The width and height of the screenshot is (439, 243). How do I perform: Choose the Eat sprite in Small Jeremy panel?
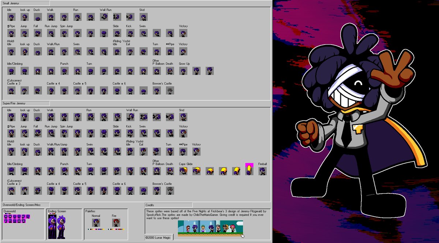tap(130, 51)
